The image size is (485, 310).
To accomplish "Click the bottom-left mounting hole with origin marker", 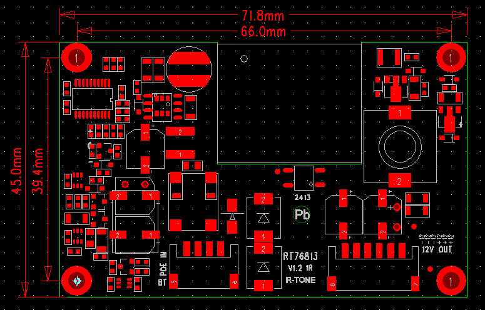I will coord(76,281).
